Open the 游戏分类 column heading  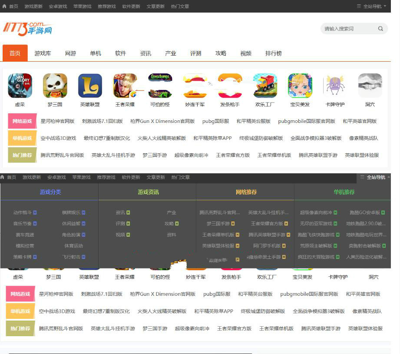pyautogui.click(x=50, y=192)
